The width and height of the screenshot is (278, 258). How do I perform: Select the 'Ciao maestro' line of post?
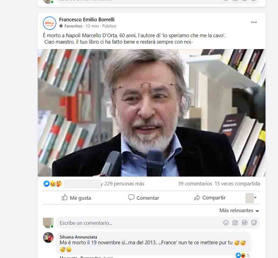pos(118,42)
